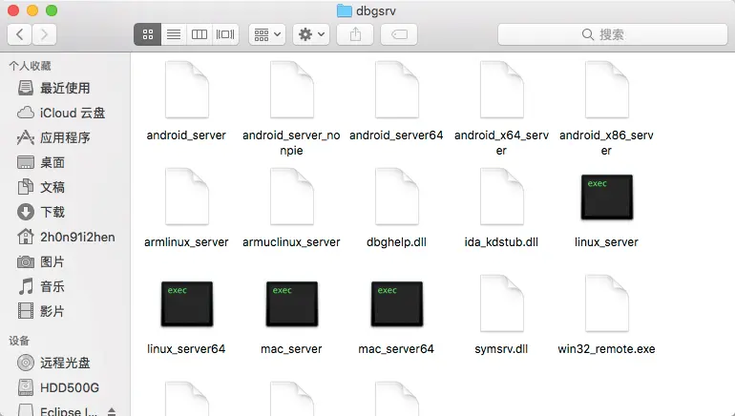Open 图片 in the sidebar
The image size is (735, 416).
65,261
